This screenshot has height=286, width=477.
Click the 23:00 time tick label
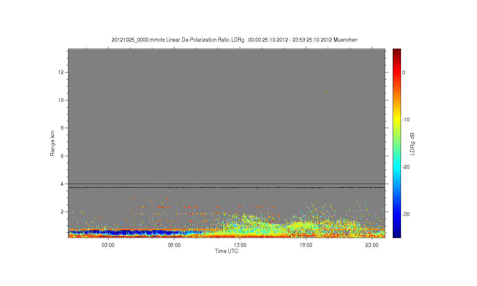[372, 245]
